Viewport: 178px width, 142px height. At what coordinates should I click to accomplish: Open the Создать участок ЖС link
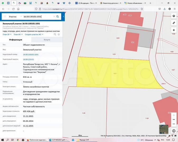[34, 34]
